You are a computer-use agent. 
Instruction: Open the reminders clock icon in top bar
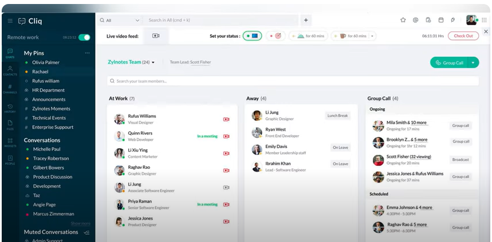point(428,20)
